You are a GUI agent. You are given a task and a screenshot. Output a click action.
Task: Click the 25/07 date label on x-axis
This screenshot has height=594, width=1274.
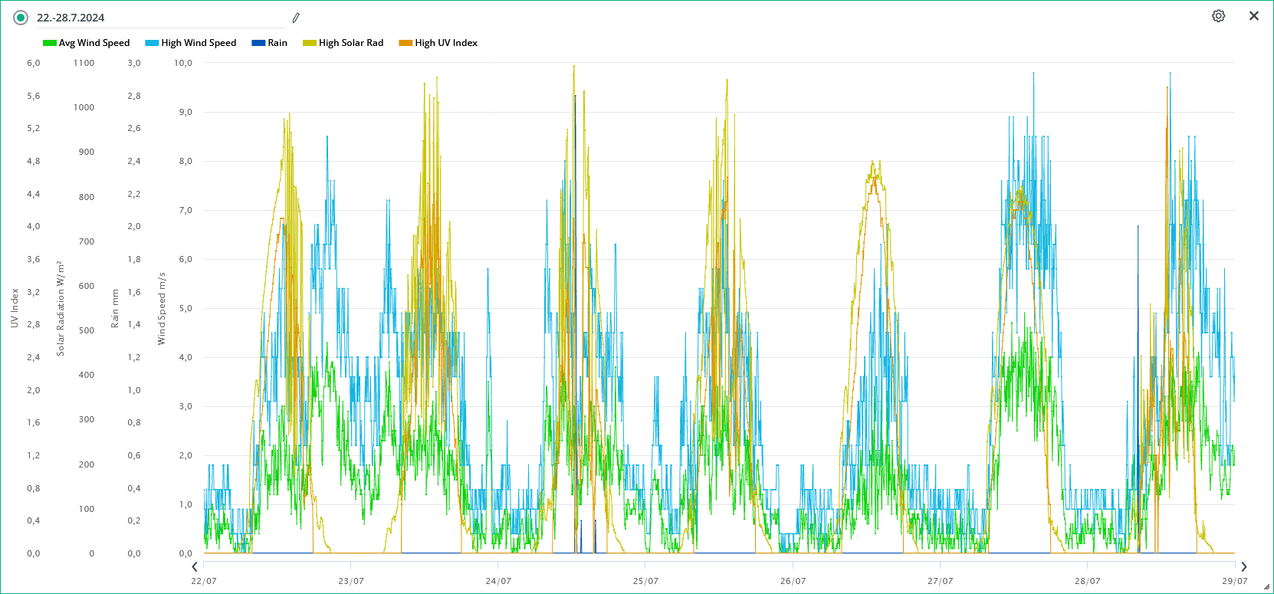645,581
